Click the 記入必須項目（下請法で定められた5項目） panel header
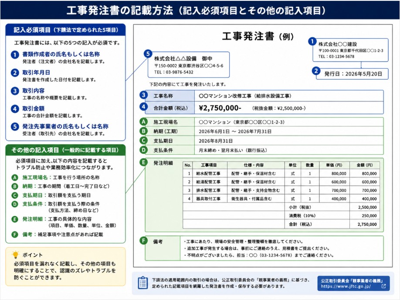Screen dimensions: 400x300 (65, 30)
